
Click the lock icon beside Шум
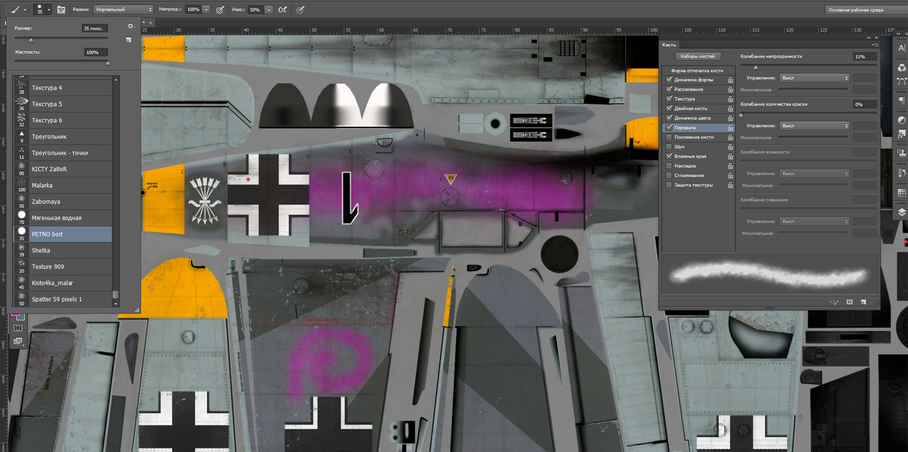[x=730, y=147]
